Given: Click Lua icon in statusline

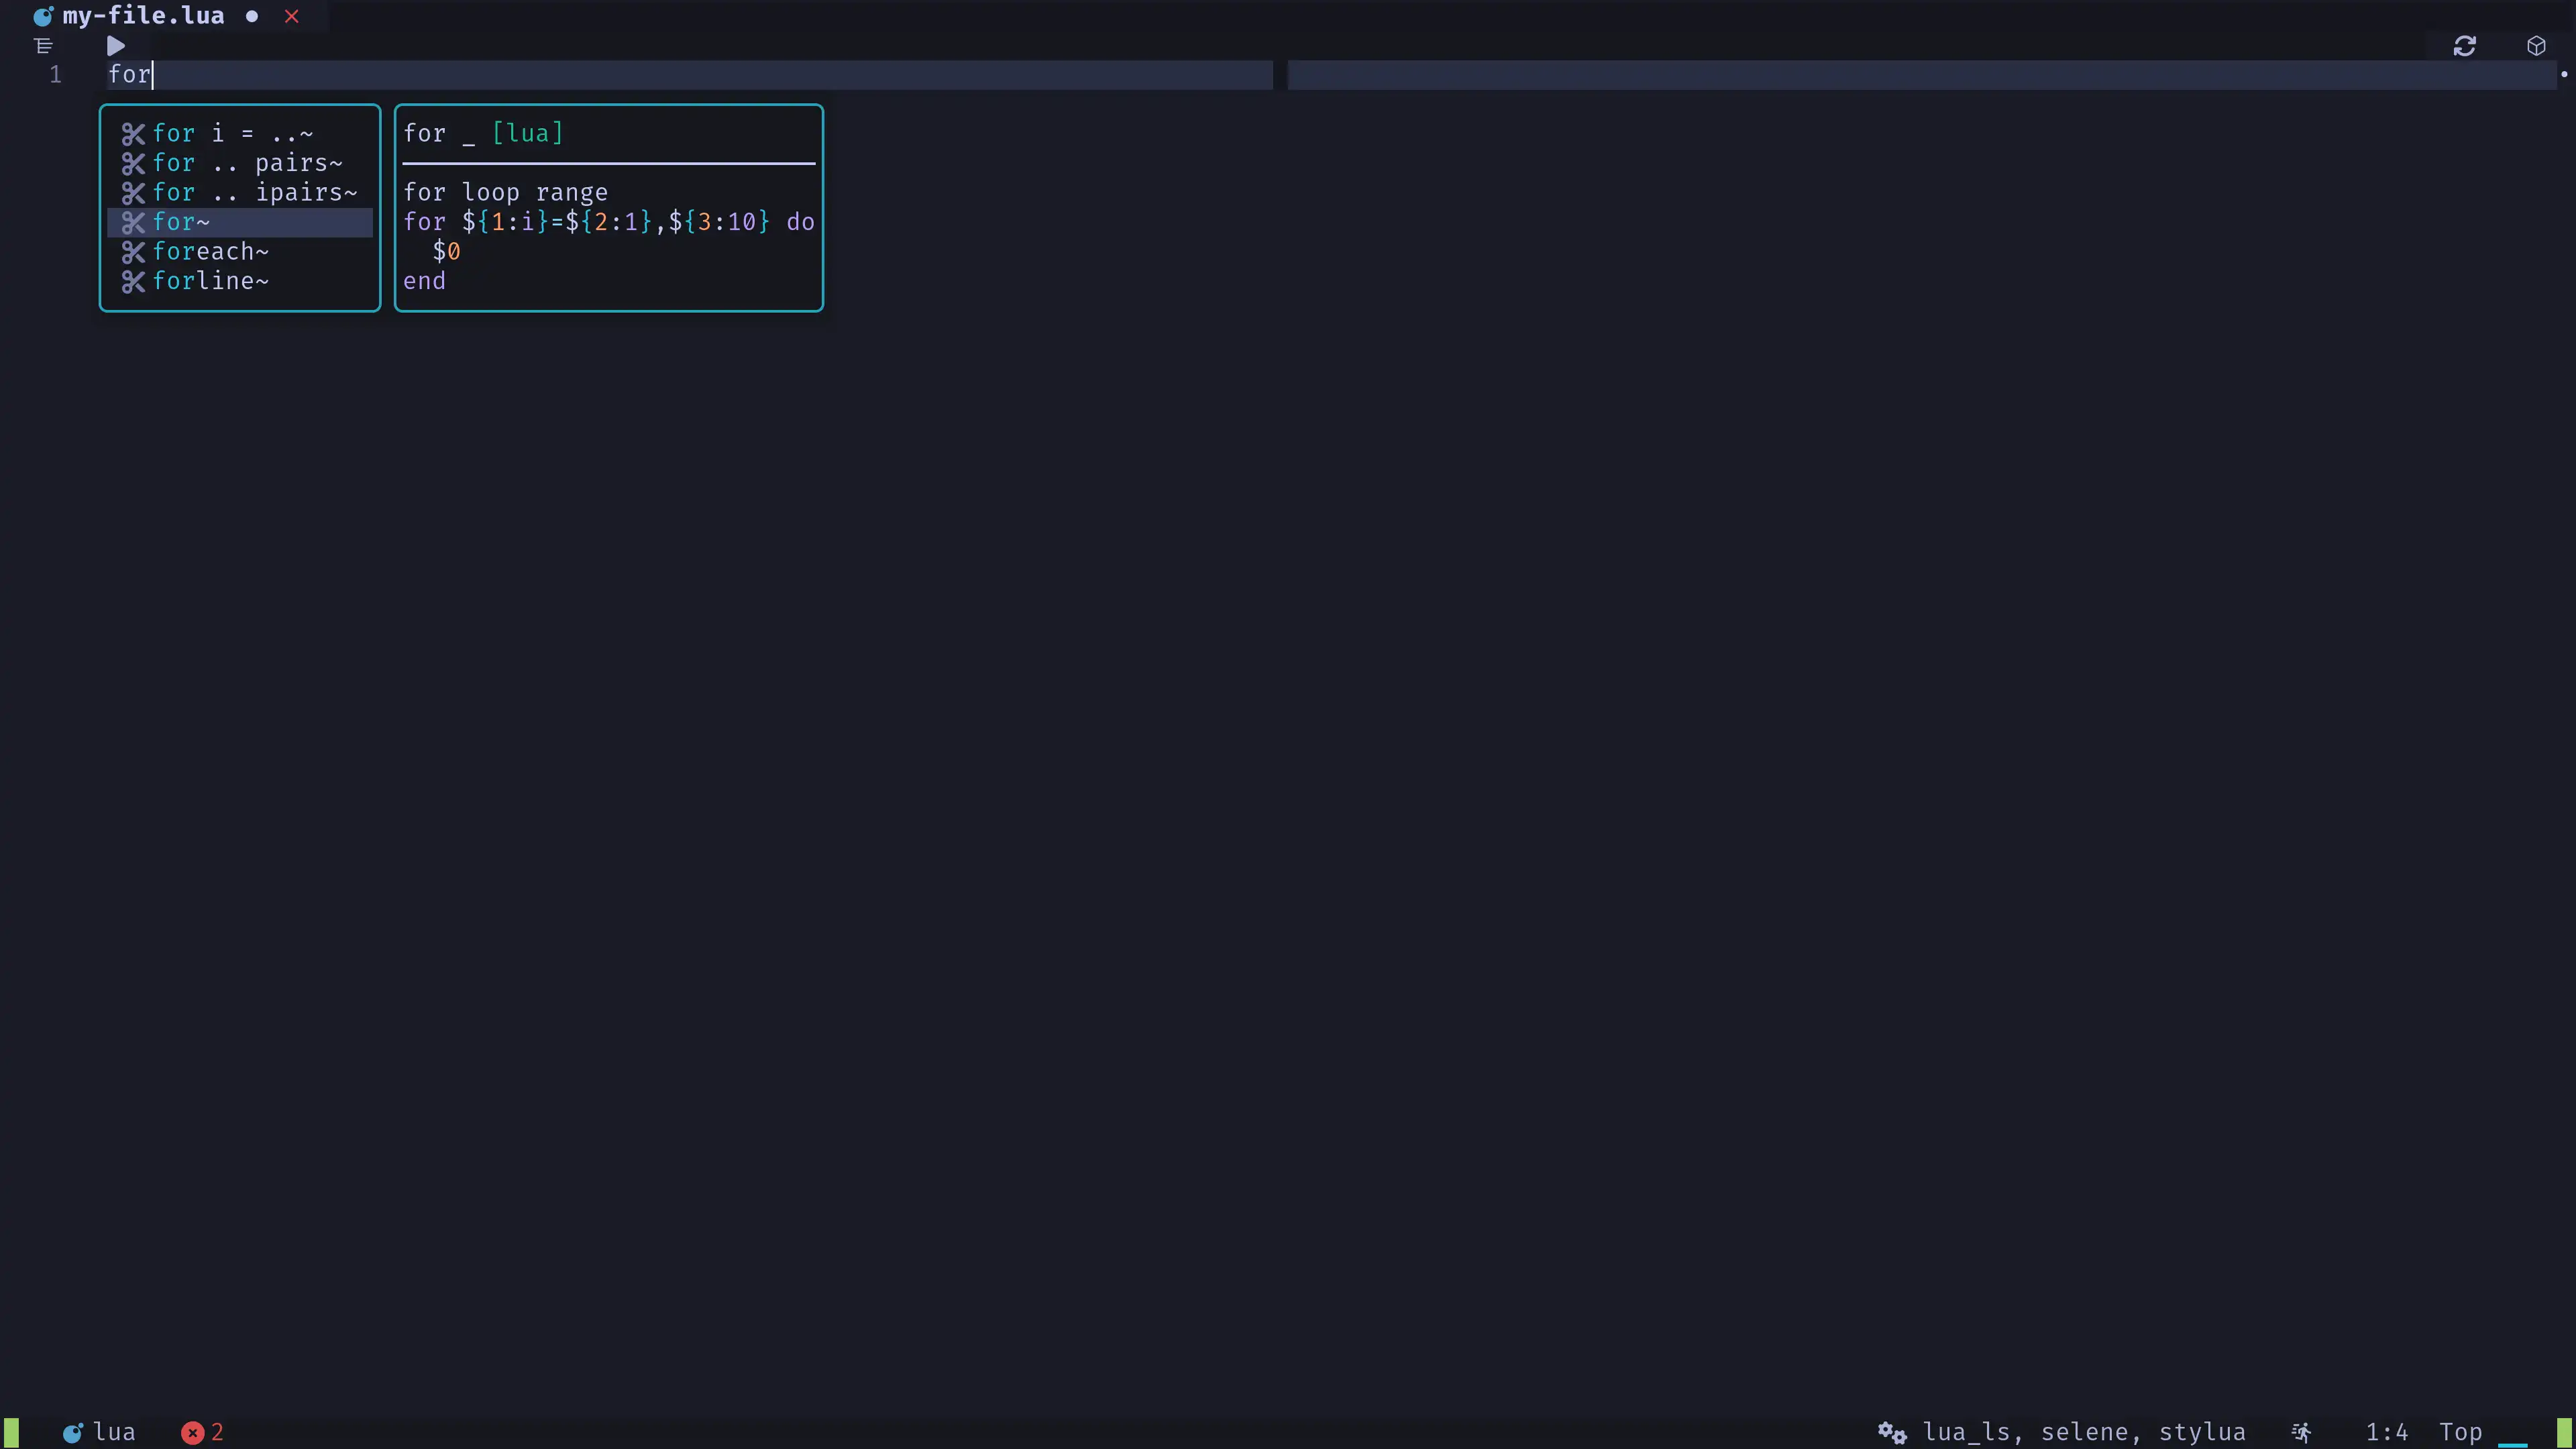Looking at the screenshot, I should [73, 1433].
